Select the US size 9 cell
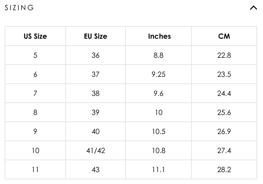This screenshot has height=184, width=263. point(35,132)
